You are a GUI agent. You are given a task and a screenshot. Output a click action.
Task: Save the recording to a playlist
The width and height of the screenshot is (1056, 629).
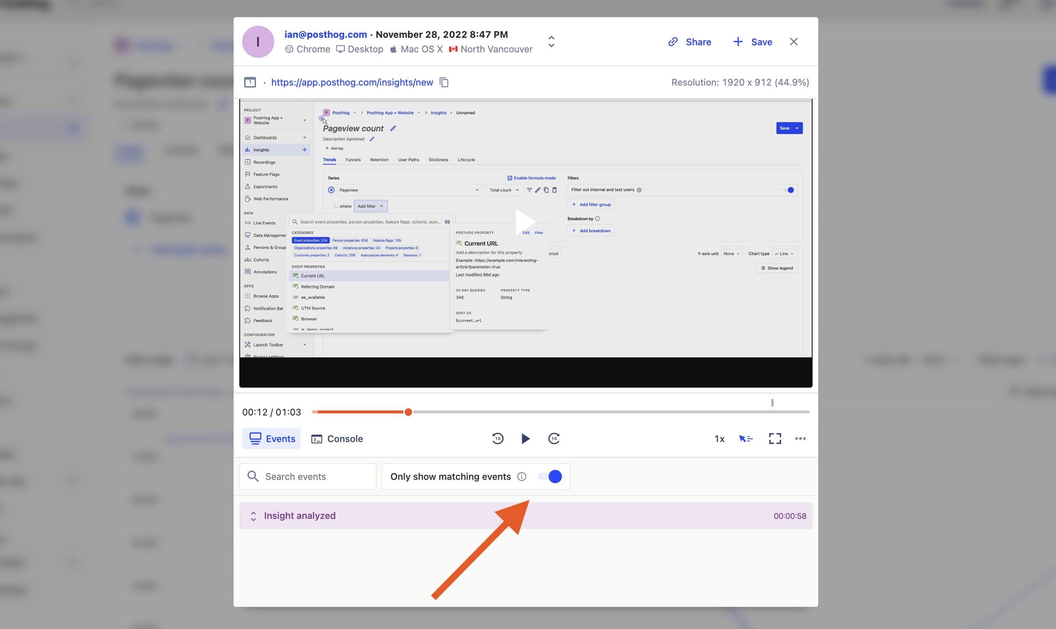pyautogui.click(x=753, y=42)
